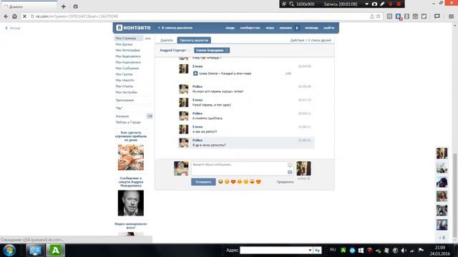Go to the browser home page icon
Image resolution: width=458 pixels, height=257 pixels.
pyautogui.click(x=14, y=16)
